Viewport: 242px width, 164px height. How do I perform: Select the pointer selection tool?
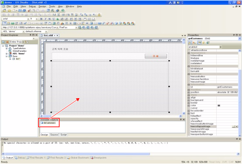point(4,23)
